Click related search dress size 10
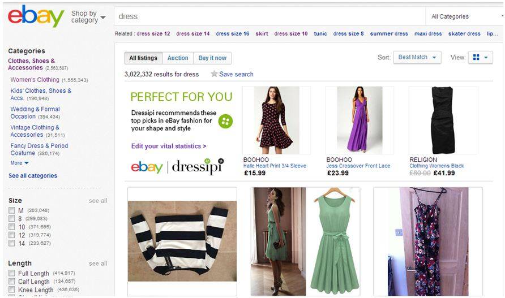This screenshot has height=298, width=505. coord(291,33)
